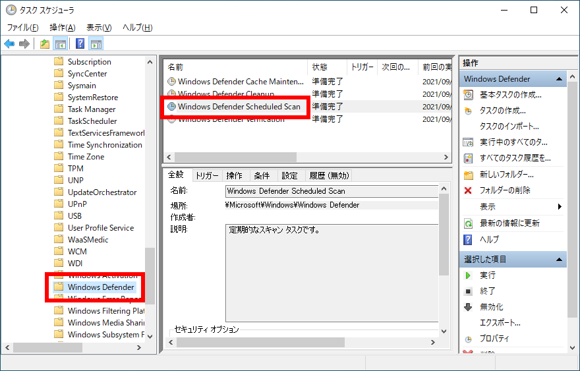Click the Cache Maintenance task clock icon

click(x=171, y=81)
